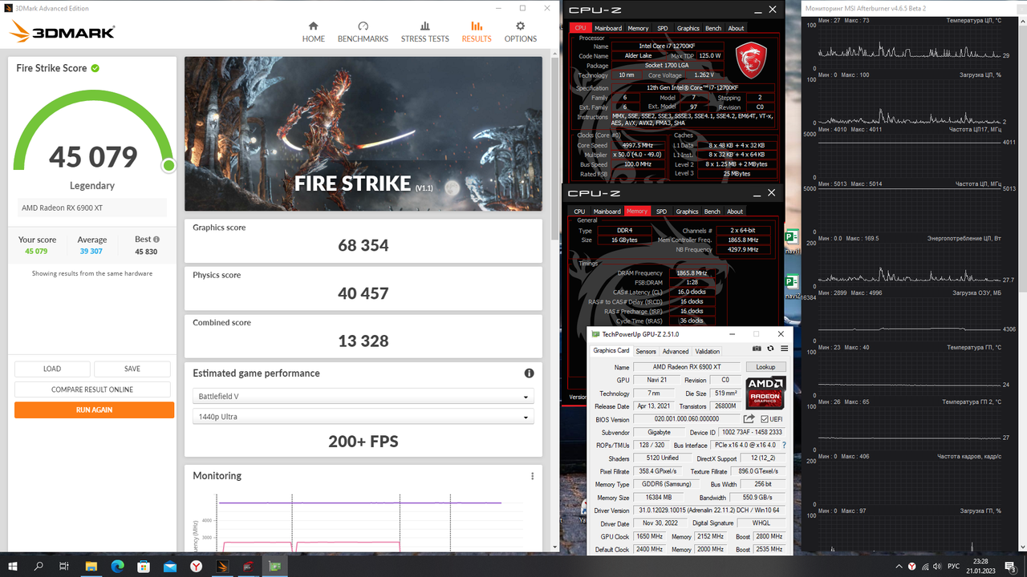Open 3DMark OPTIONS gear

(x=521, y=32)
